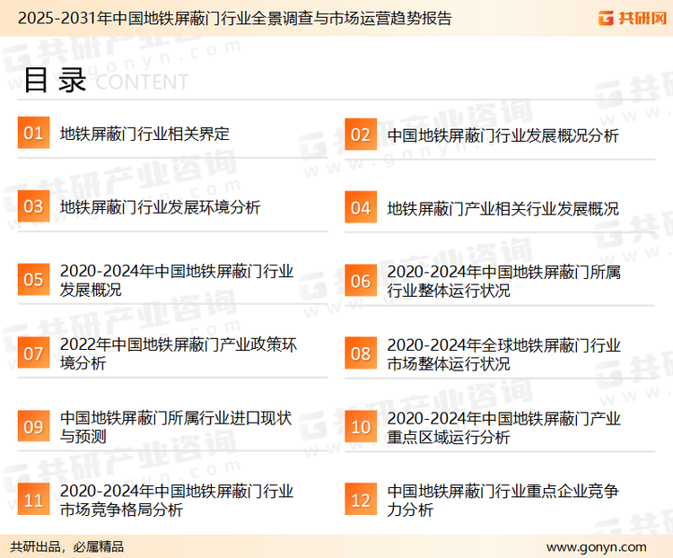Open chapter 中国地铁屏蔽门所属行业进口现状与预测
Screen dimensions: 673x558
pyautogui.click(x=176, y=427)
